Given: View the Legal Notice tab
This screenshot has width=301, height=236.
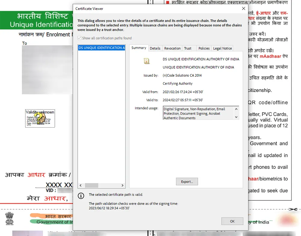Looking at the screenshot, I should (222, 48).
